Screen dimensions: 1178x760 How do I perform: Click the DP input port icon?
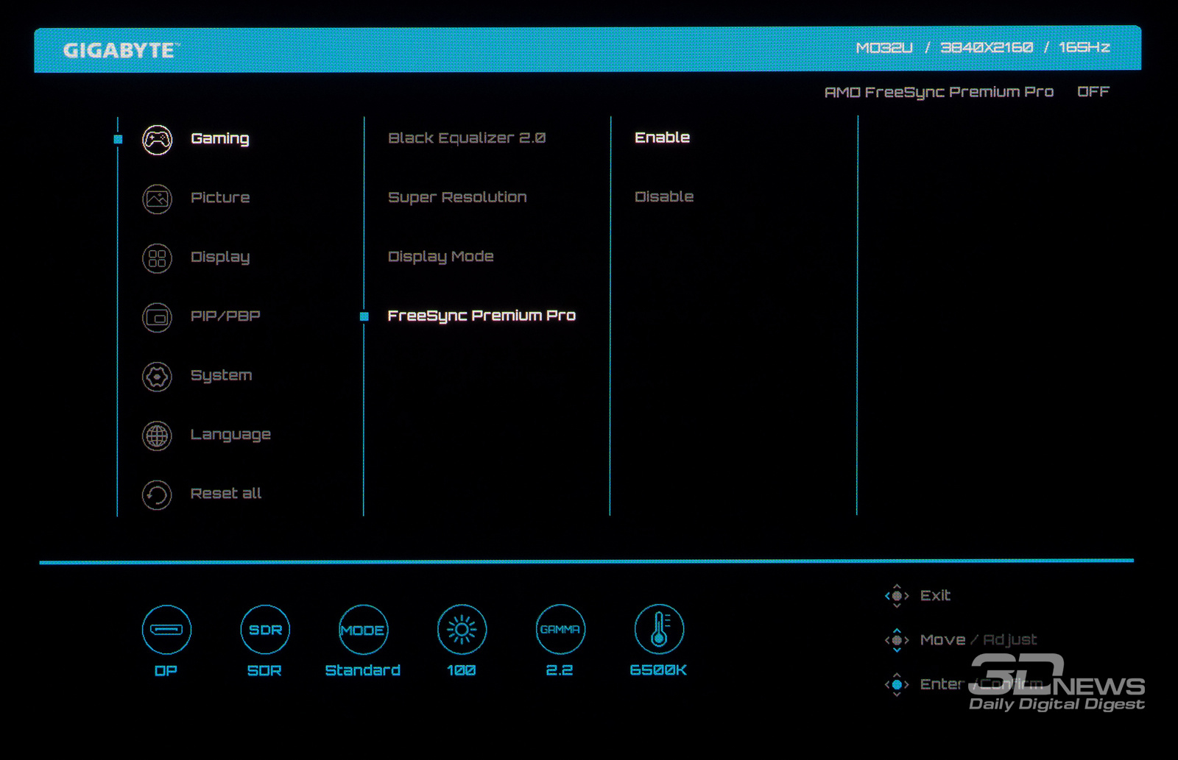[x=166, y=630]
